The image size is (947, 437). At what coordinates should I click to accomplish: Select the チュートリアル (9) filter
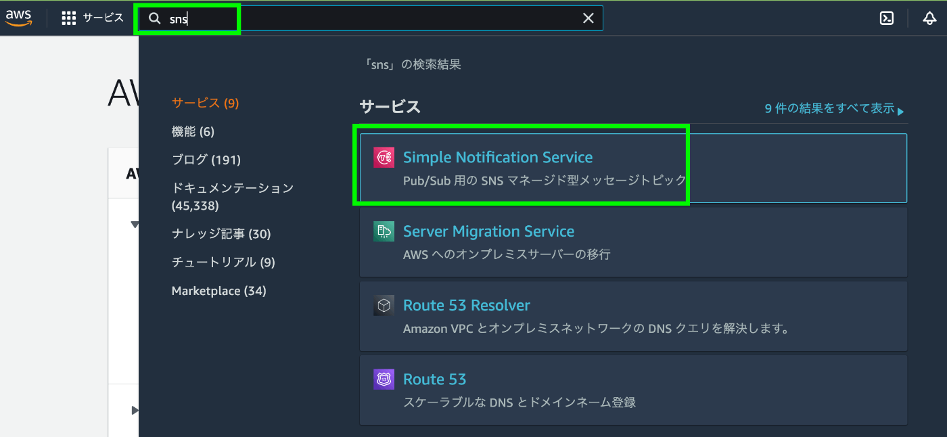click(x=223, y=262)
